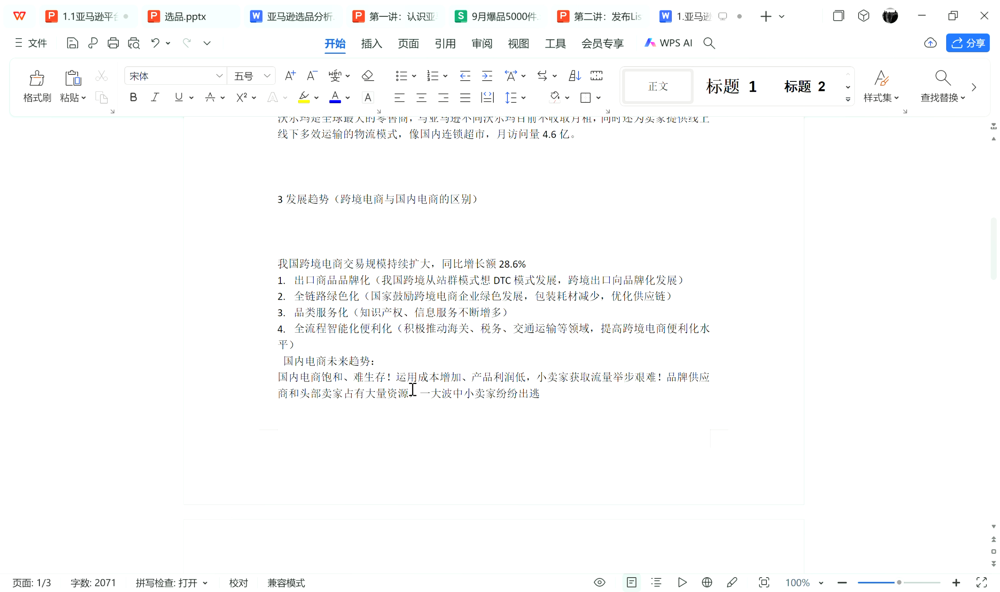Open the Page (页面) ribbon tab

point(408,43)
